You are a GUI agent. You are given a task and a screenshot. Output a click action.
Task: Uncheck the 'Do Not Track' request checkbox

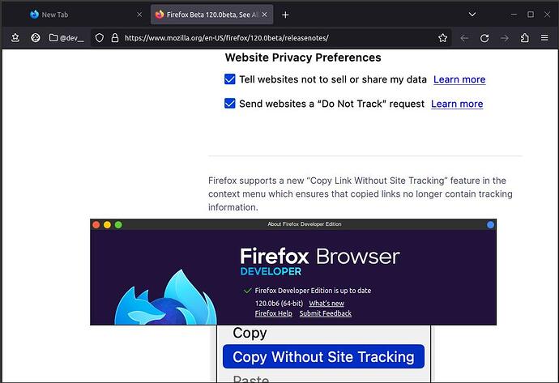click(230, 104)
